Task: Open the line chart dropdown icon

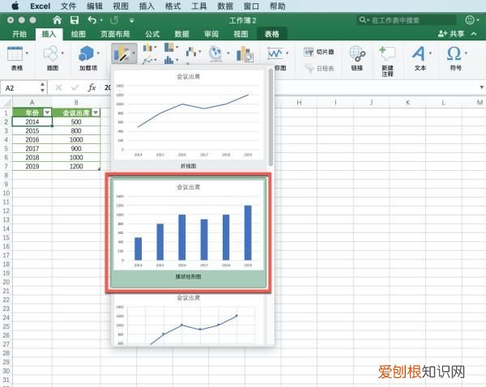Action: [x=148, y=60]
